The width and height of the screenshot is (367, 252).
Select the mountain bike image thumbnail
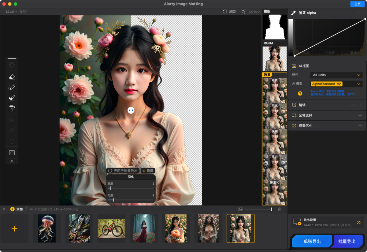[111, 228]
